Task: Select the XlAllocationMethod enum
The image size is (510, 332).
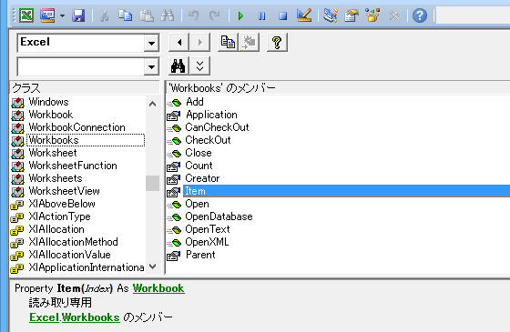Action: (73, 242)
